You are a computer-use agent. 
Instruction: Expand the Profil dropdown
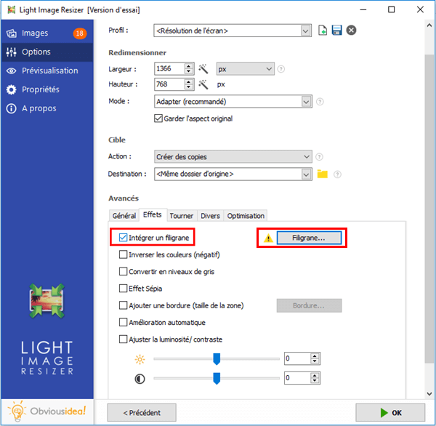(306, 31)
